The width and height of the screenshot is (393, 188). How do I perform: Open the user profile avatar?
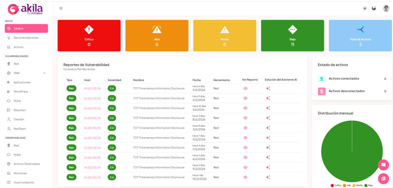(386, 8)
